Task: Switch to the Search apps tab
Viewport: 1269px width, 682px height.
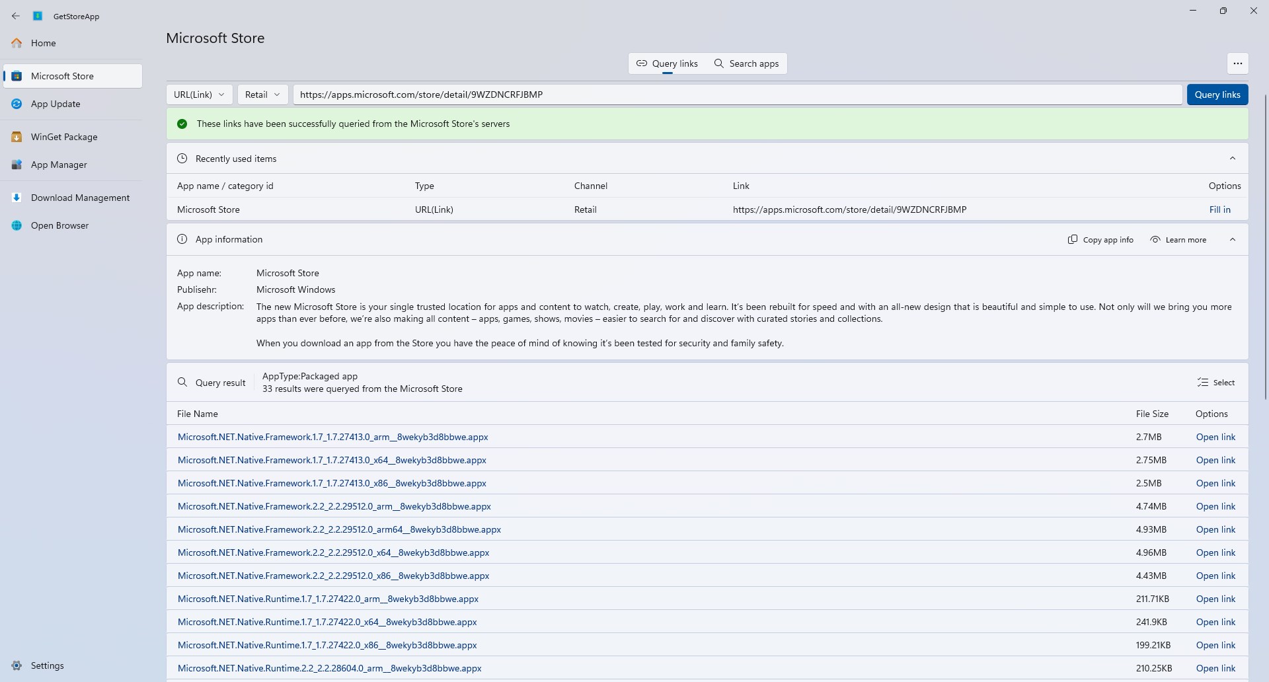Action: click(x=746, y=63)
